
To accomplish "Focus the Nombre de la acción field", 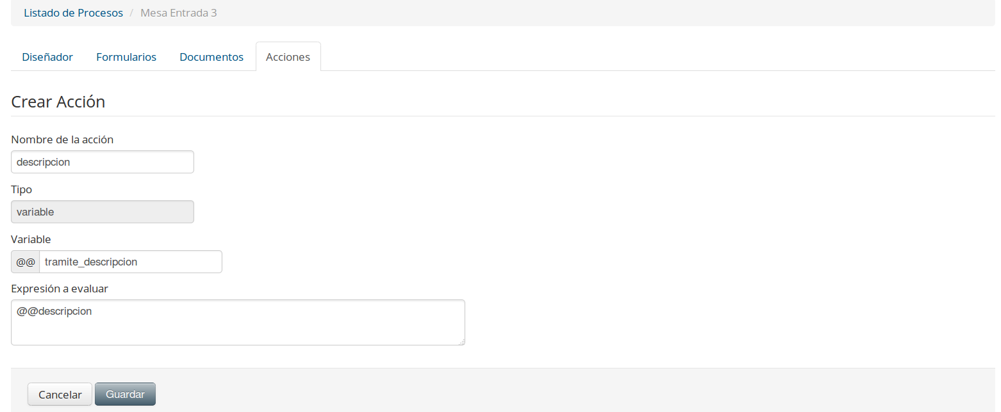I will (x=103, y=162).
